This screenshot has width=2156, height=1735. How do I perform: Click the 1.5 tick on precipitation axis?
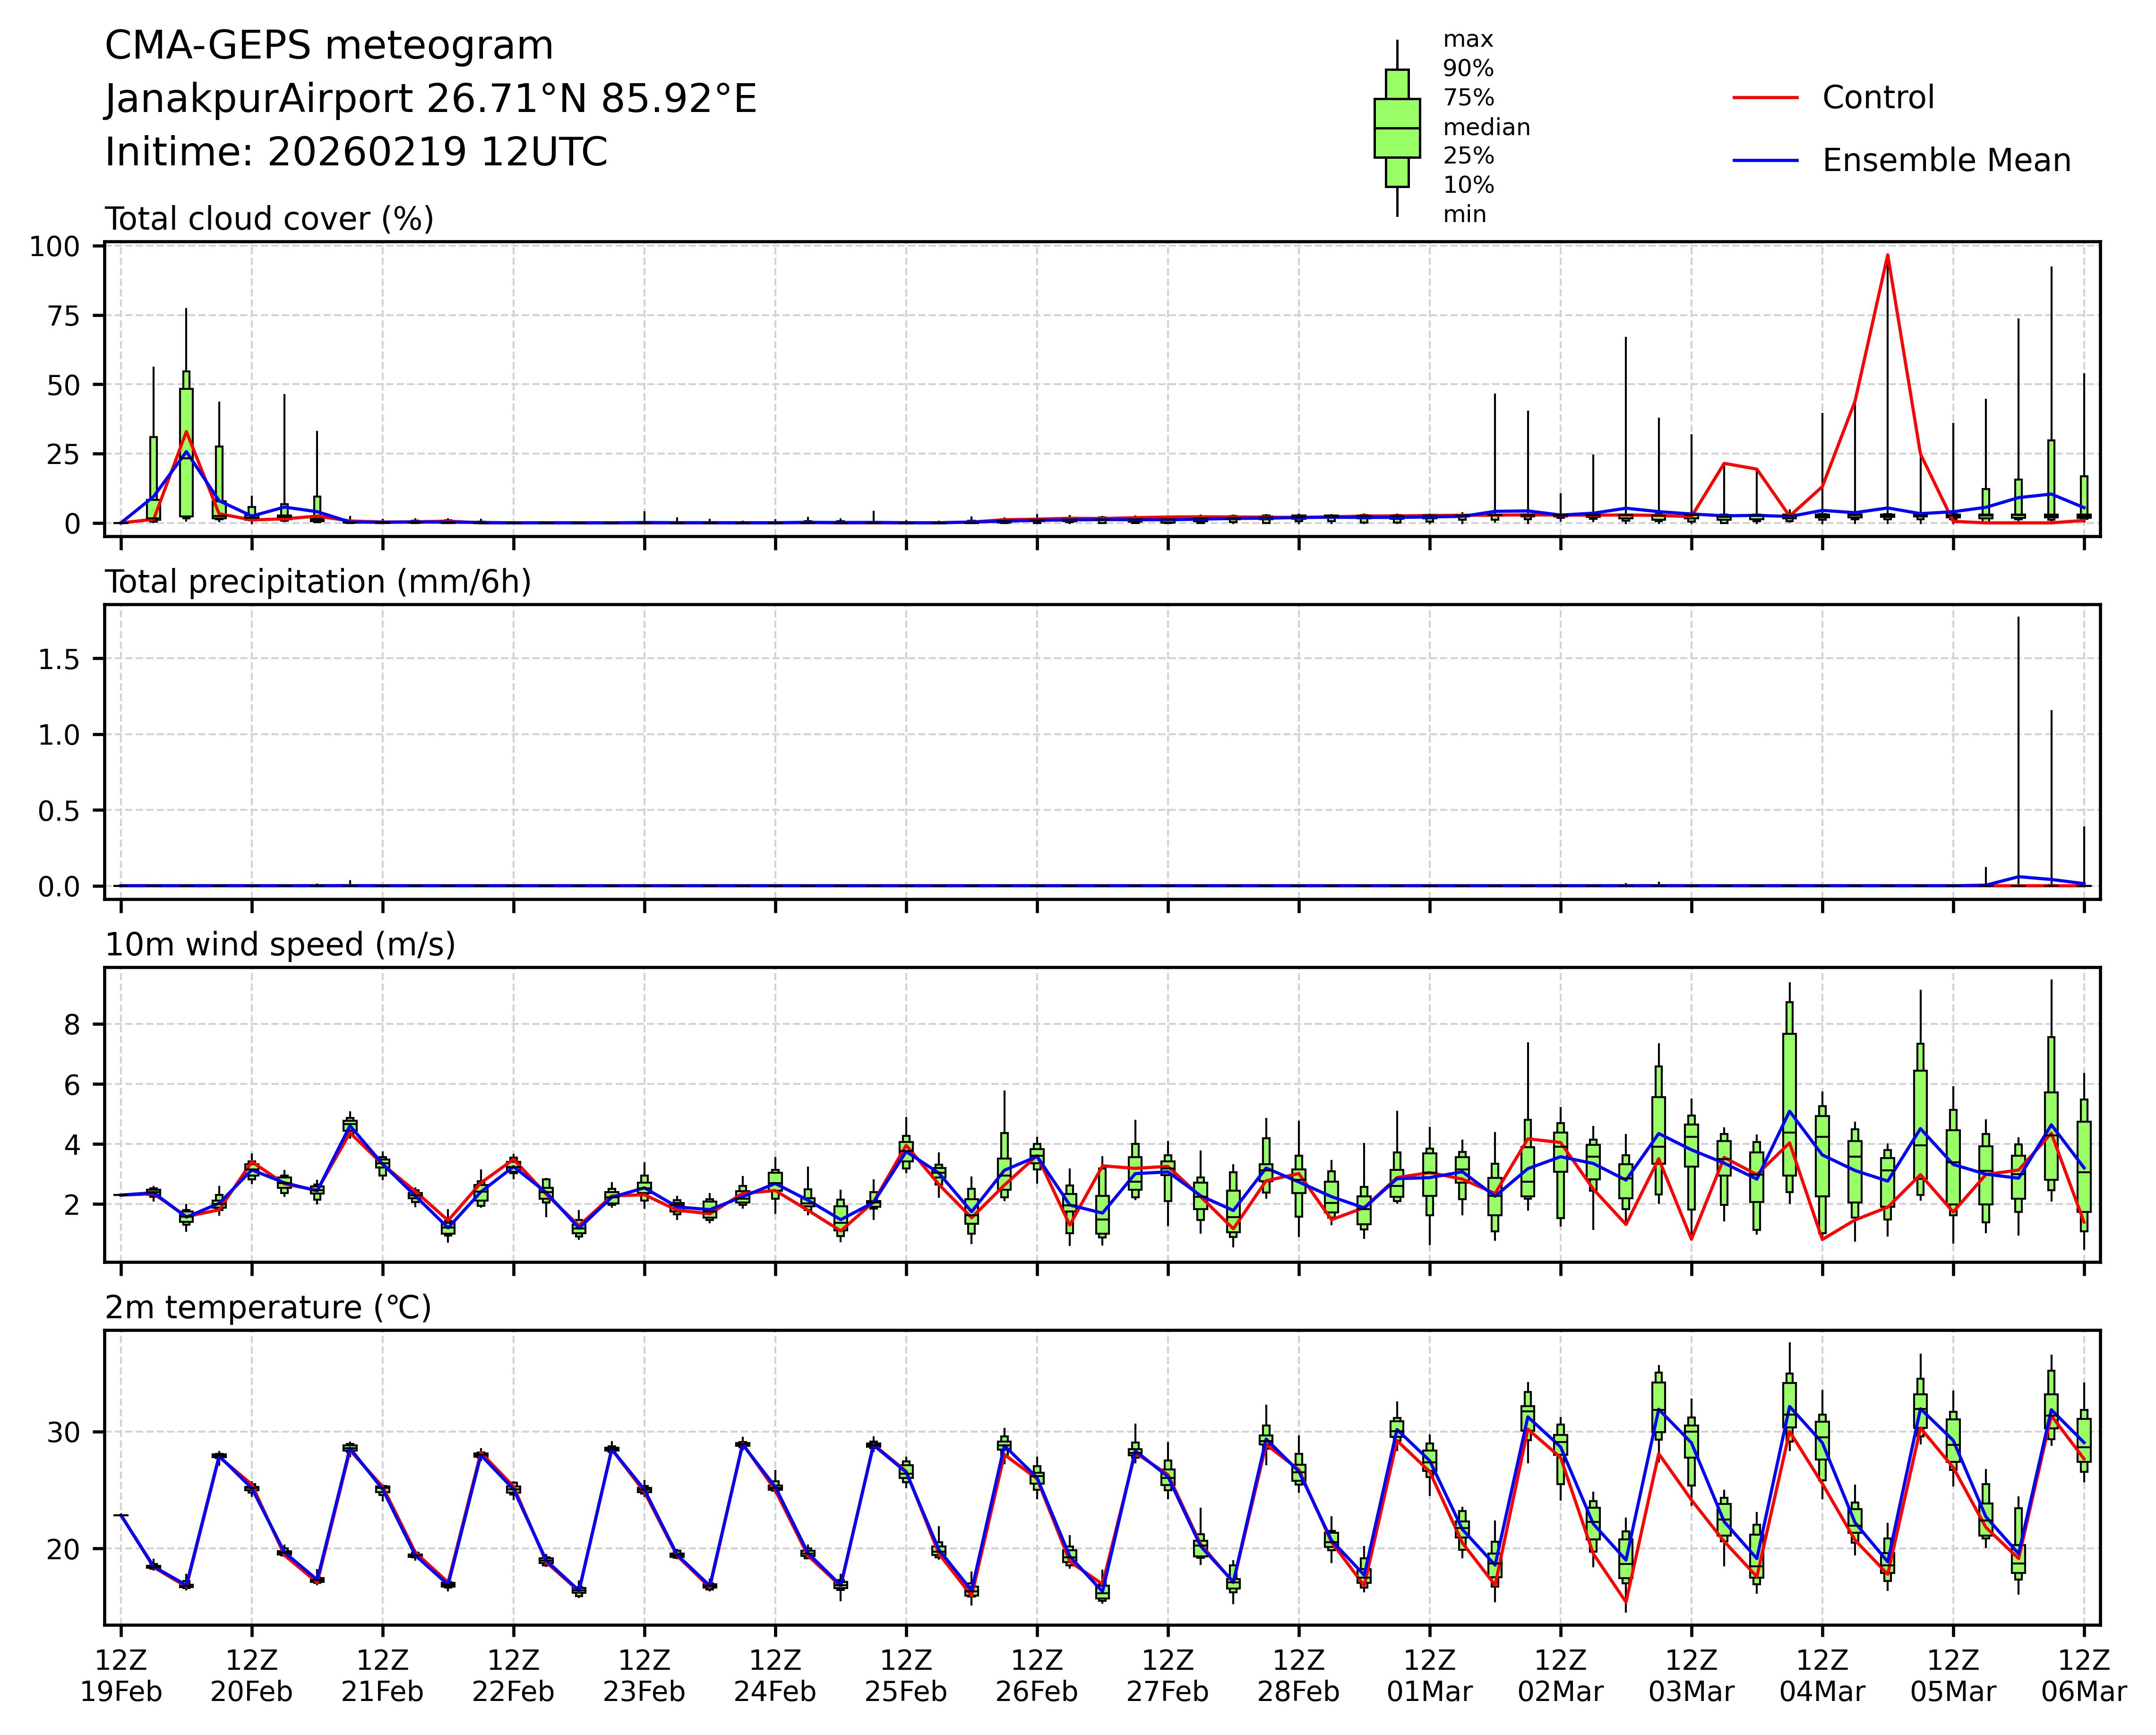point(59,659)
